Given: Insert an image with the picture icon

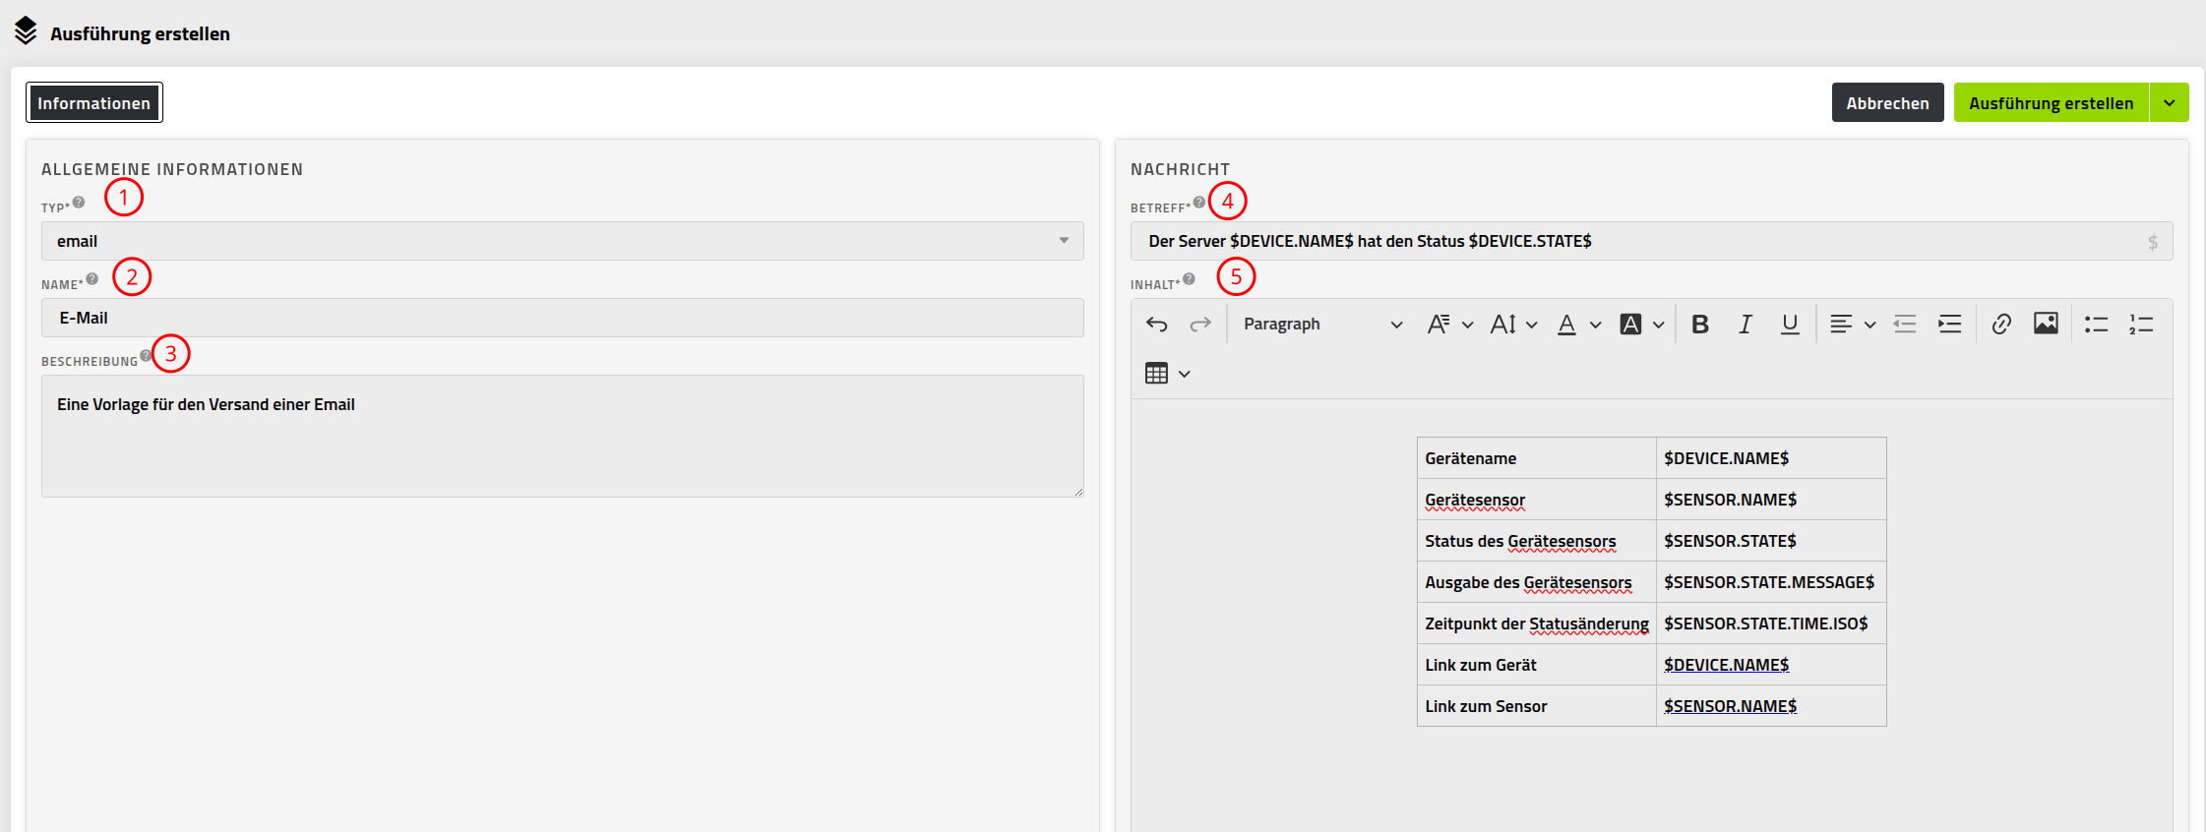Looking at the screenshot, I should pos(2046,325).
